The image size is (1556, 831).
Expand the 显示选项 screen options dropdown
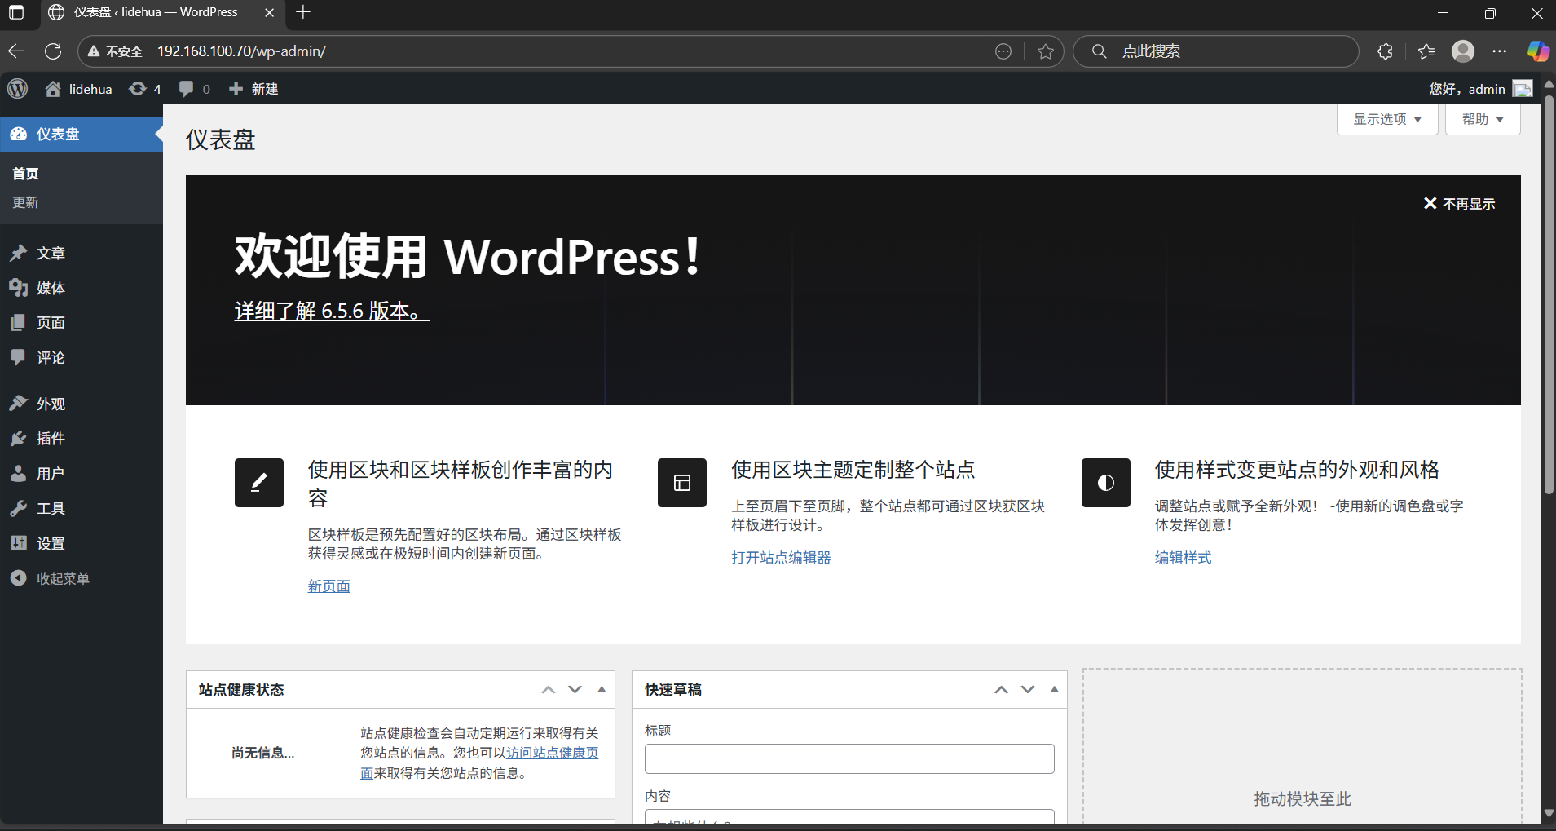click(x=1387, y=119)
